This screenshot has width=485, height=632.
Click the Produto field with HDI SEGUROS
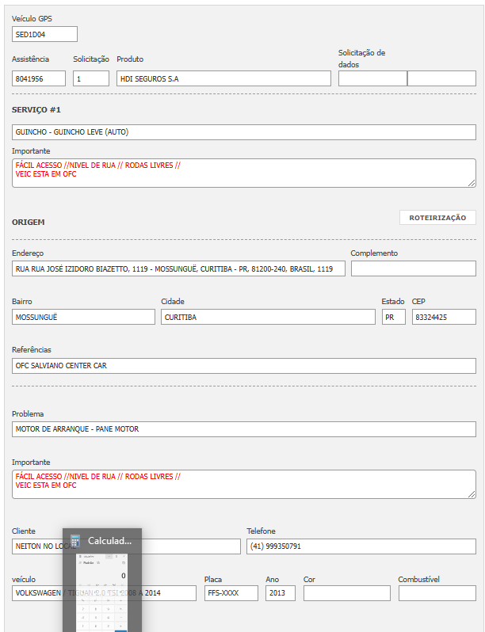pyautogui.click(x=223, y=78)
